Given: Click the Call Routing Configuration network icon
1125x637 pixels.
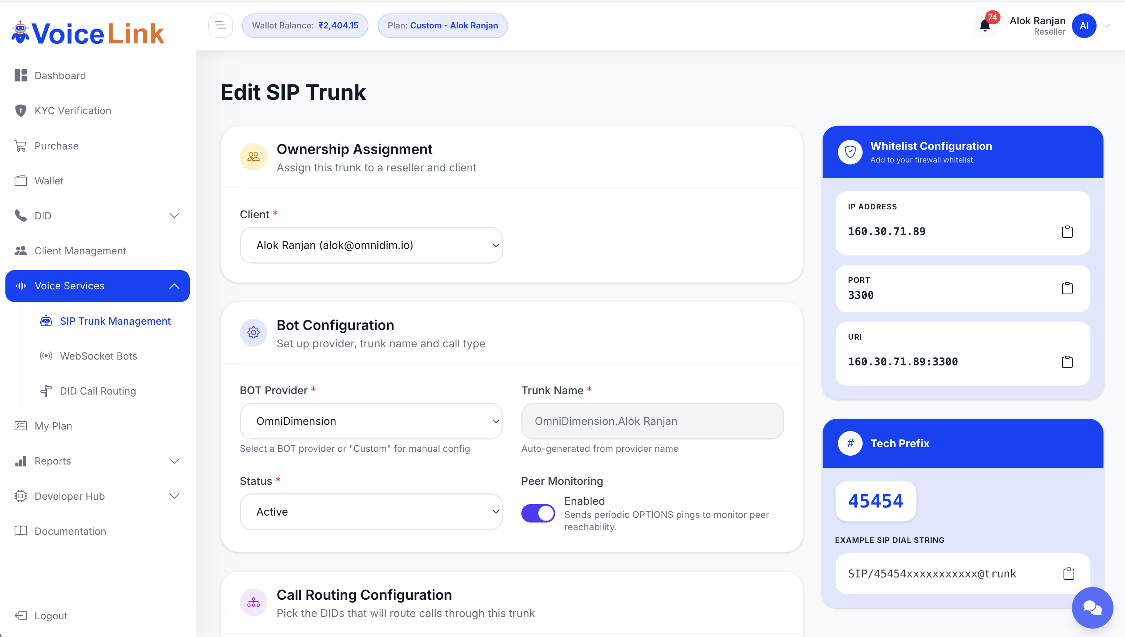Looking at the screenshot, I should click(253, 602).
